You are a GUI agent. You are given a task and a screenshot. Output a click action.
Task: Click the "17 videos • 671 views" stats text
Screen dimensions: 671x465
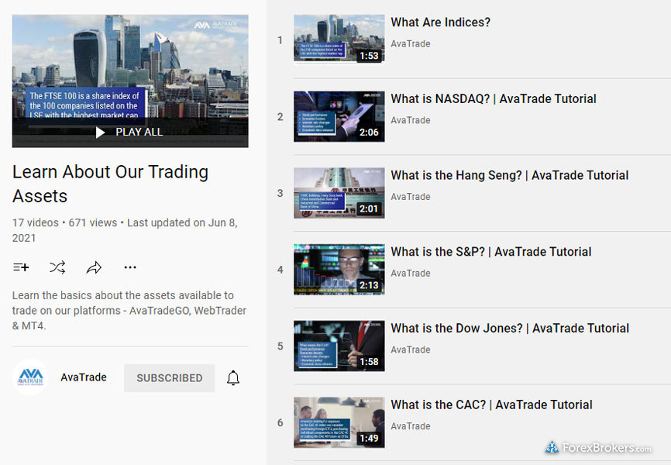pyautogui.click(x=64, y=222)
